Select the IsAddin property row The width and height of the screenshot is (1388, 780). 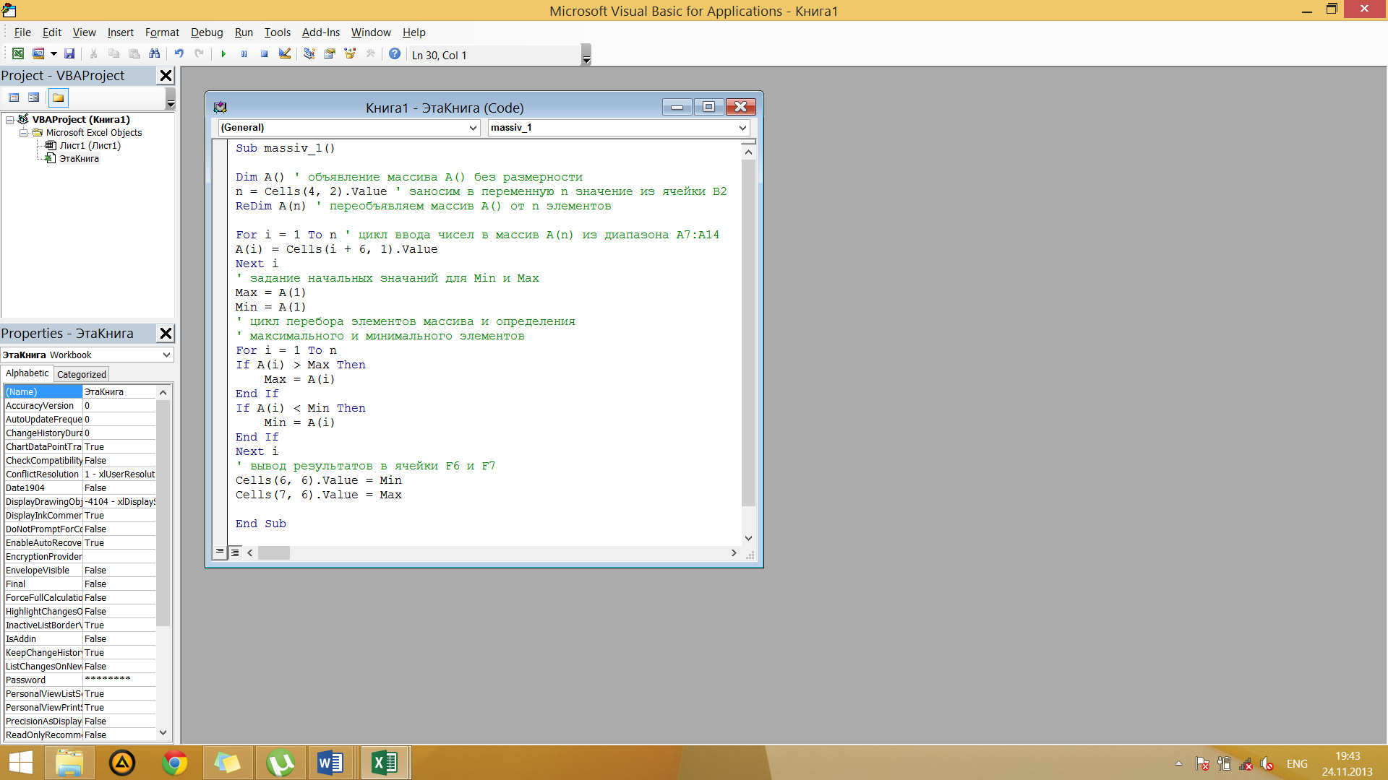point(80,638)
